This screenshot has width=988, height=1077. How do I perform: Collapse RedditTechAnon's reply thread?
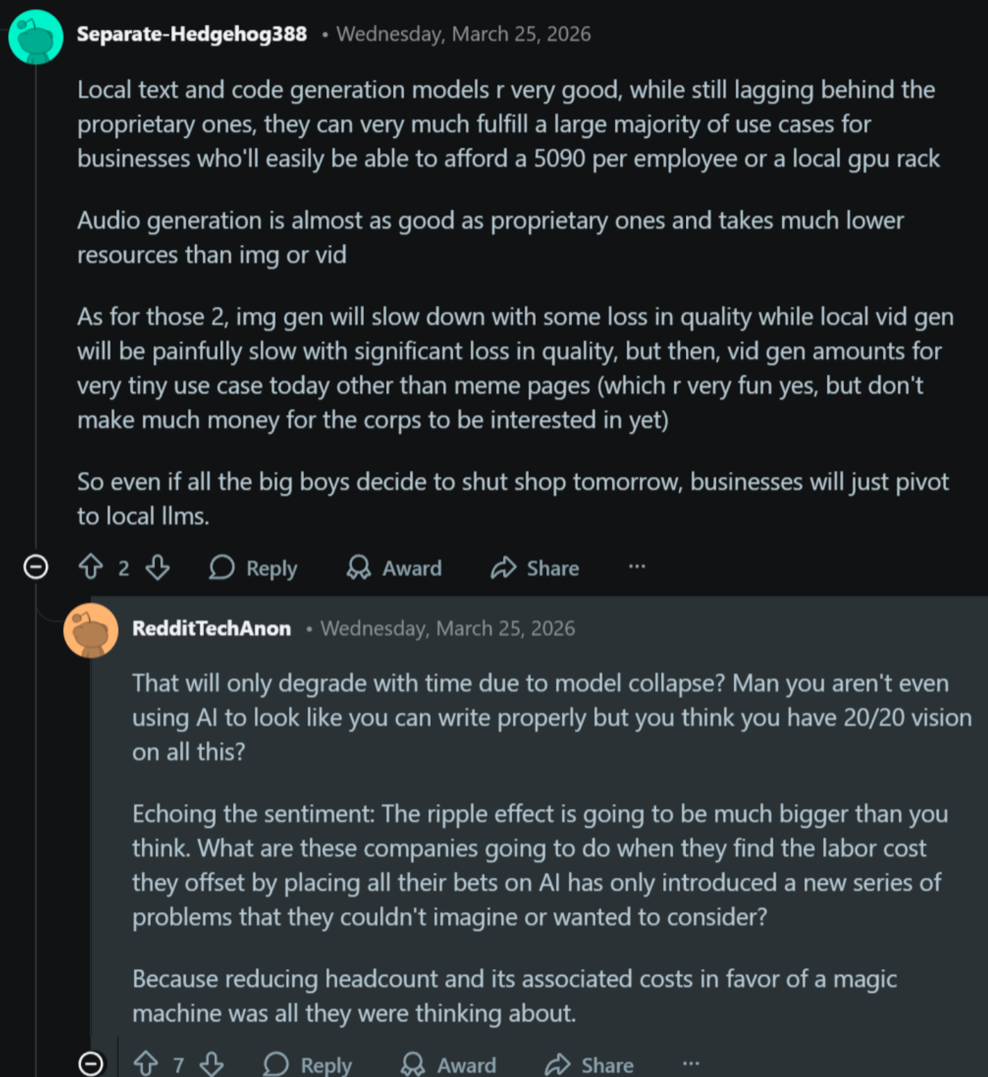click(91, 1064)
